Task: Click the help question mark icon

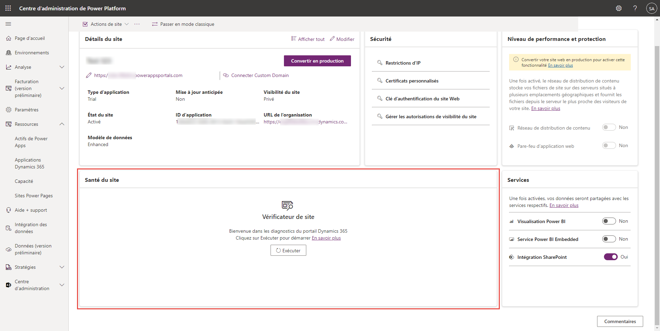Action: click(635, 8)
